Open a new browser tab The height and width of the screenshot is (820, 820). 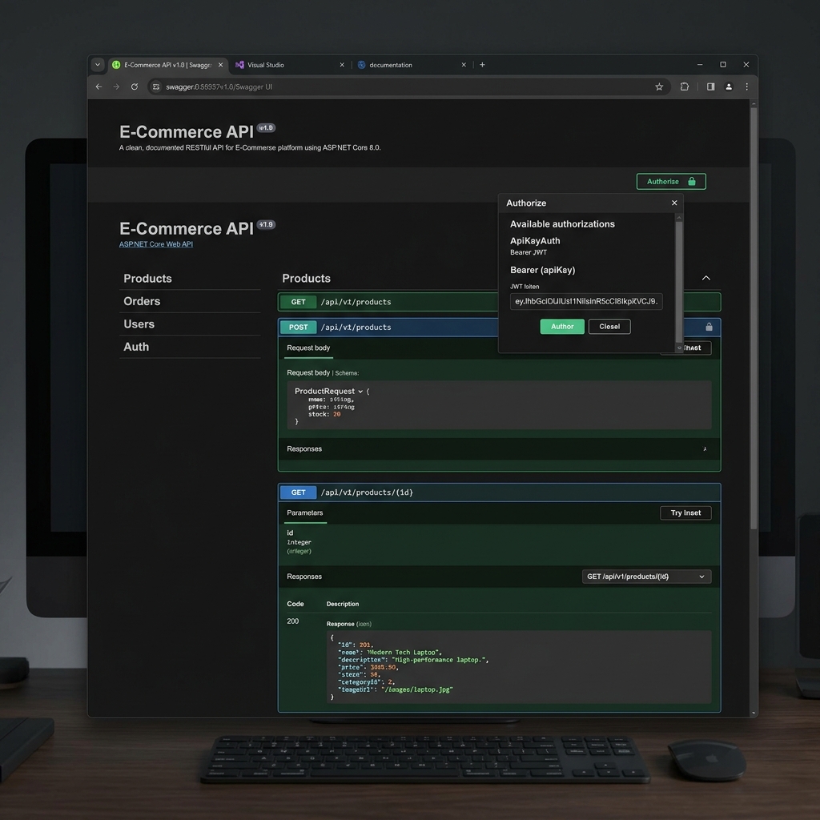tap(482, 65)
